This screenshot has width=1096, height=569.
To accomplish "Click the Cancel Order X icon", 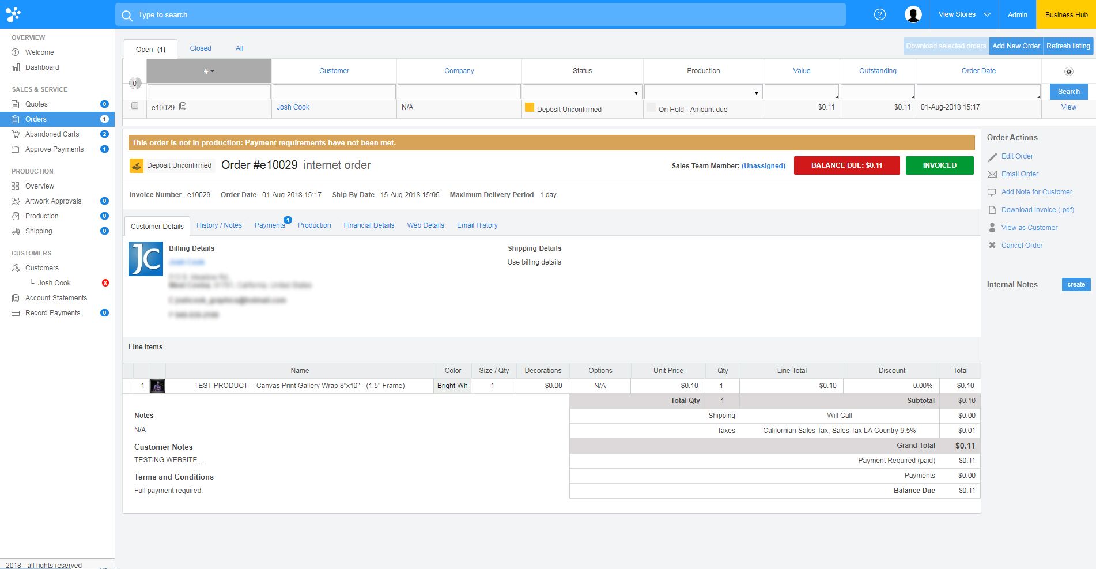I will click(992, 245).
